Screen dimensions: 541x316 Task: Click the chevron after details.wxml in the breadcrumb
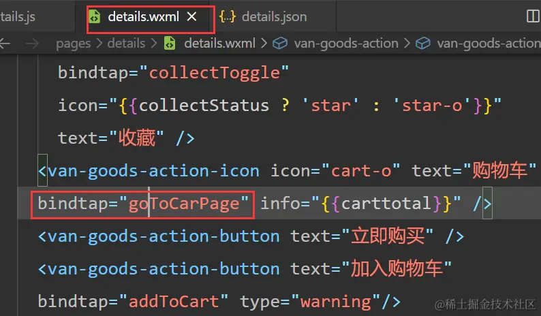point(264,44)
